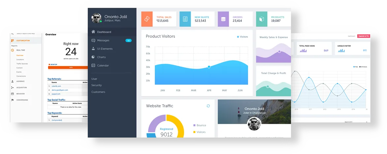The image size is (387, 154).
Task: Click the Total Sales value $215,645
Action: (162, 21)
